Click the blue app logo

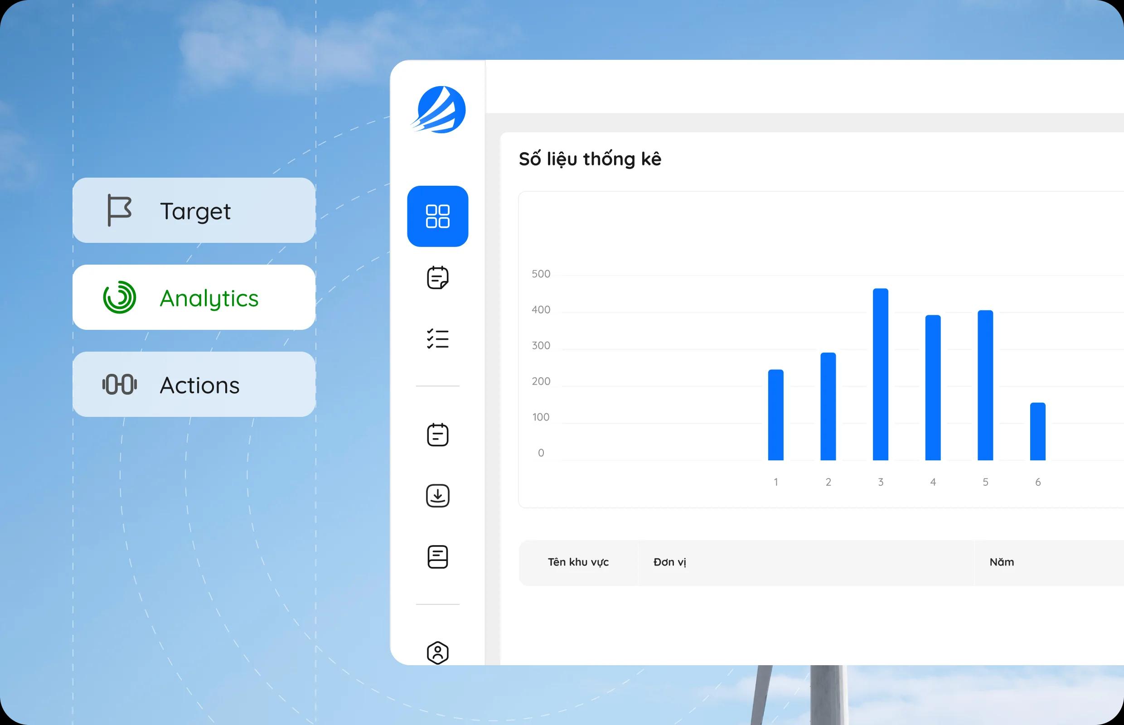[439, 110]
